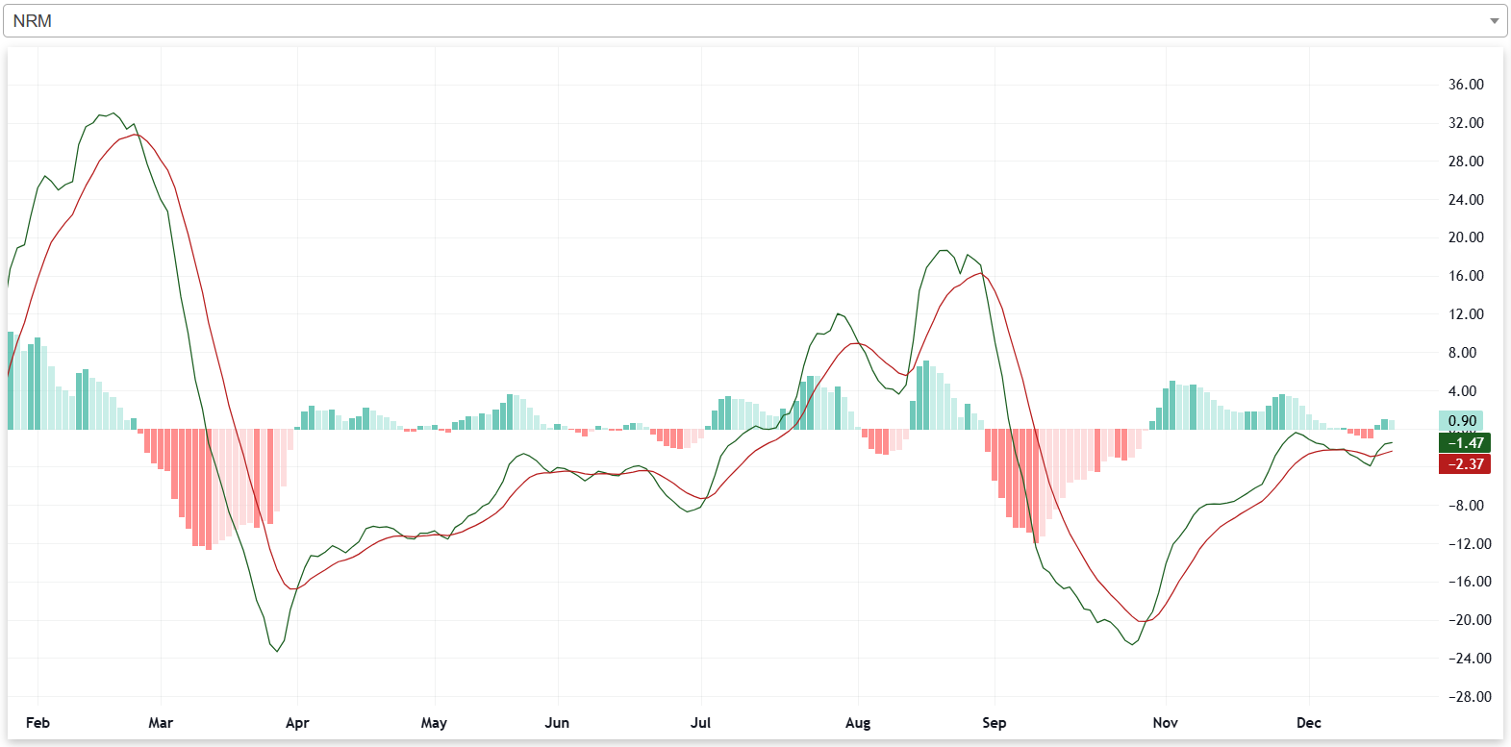This screenshot has height=747, width=1511.
Task: Click the Mar label on time axis
Action: [161, 723]
